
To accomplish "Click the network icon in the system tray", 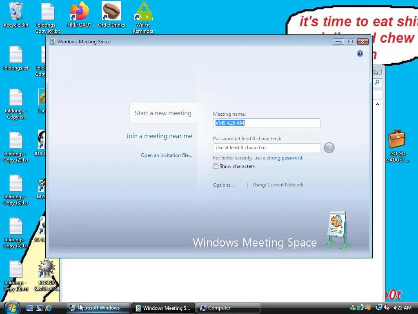I will tap(379, 307).
